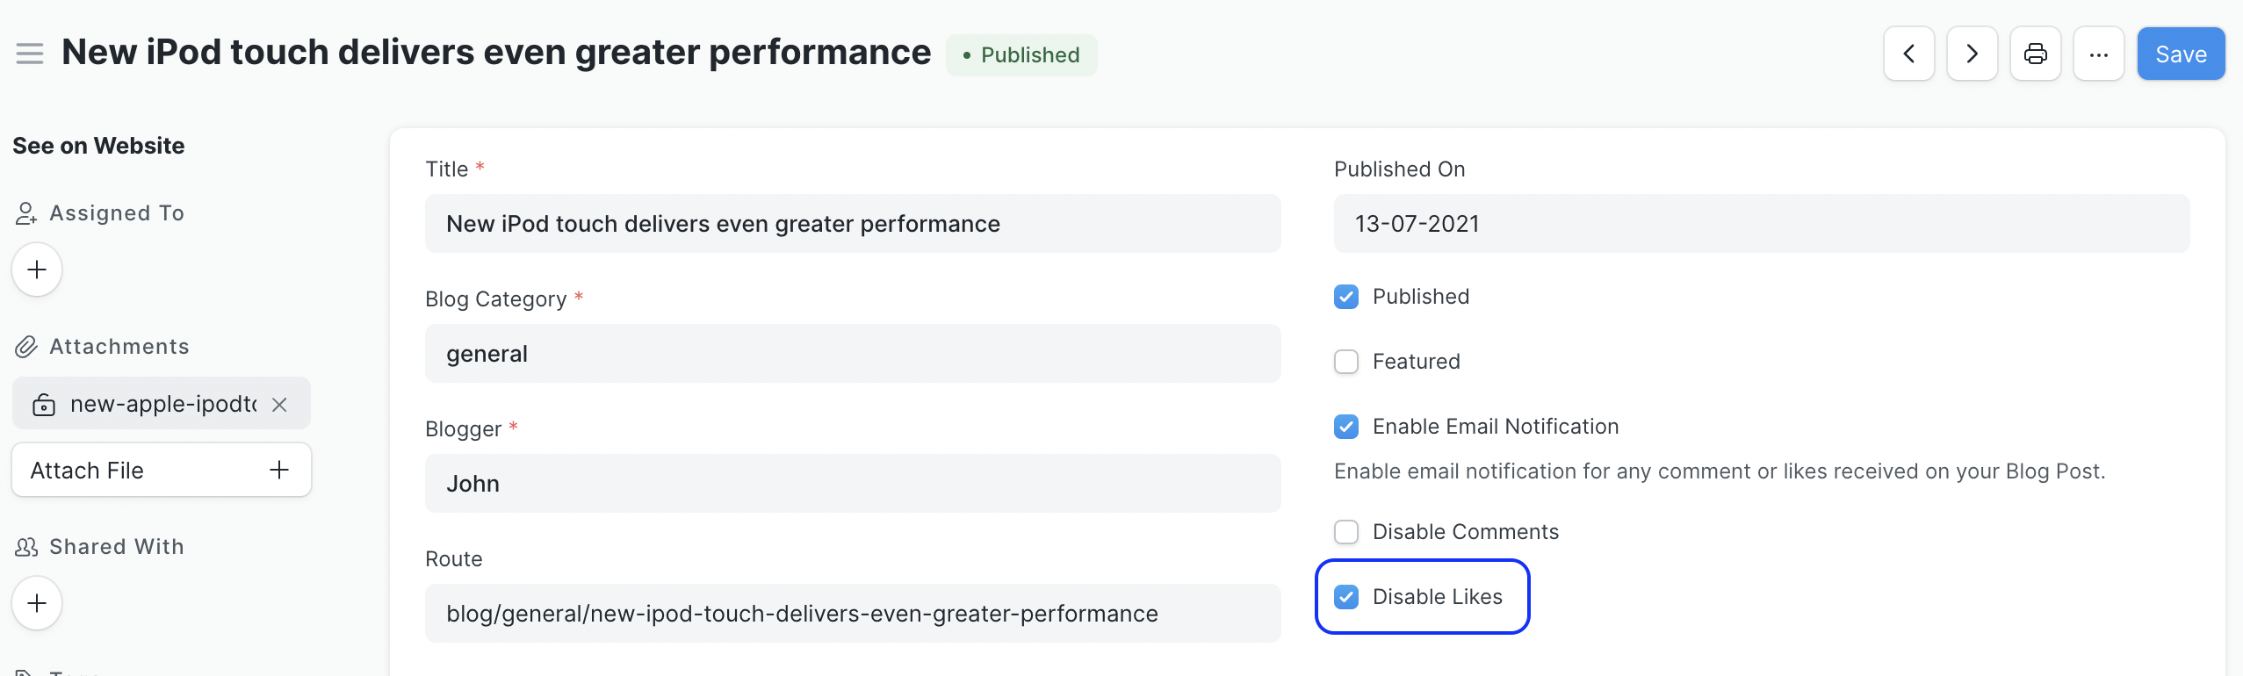Uncheck the Published checkbox
The width and height of the screenshot is (2243, 676).
[1345, 297]
